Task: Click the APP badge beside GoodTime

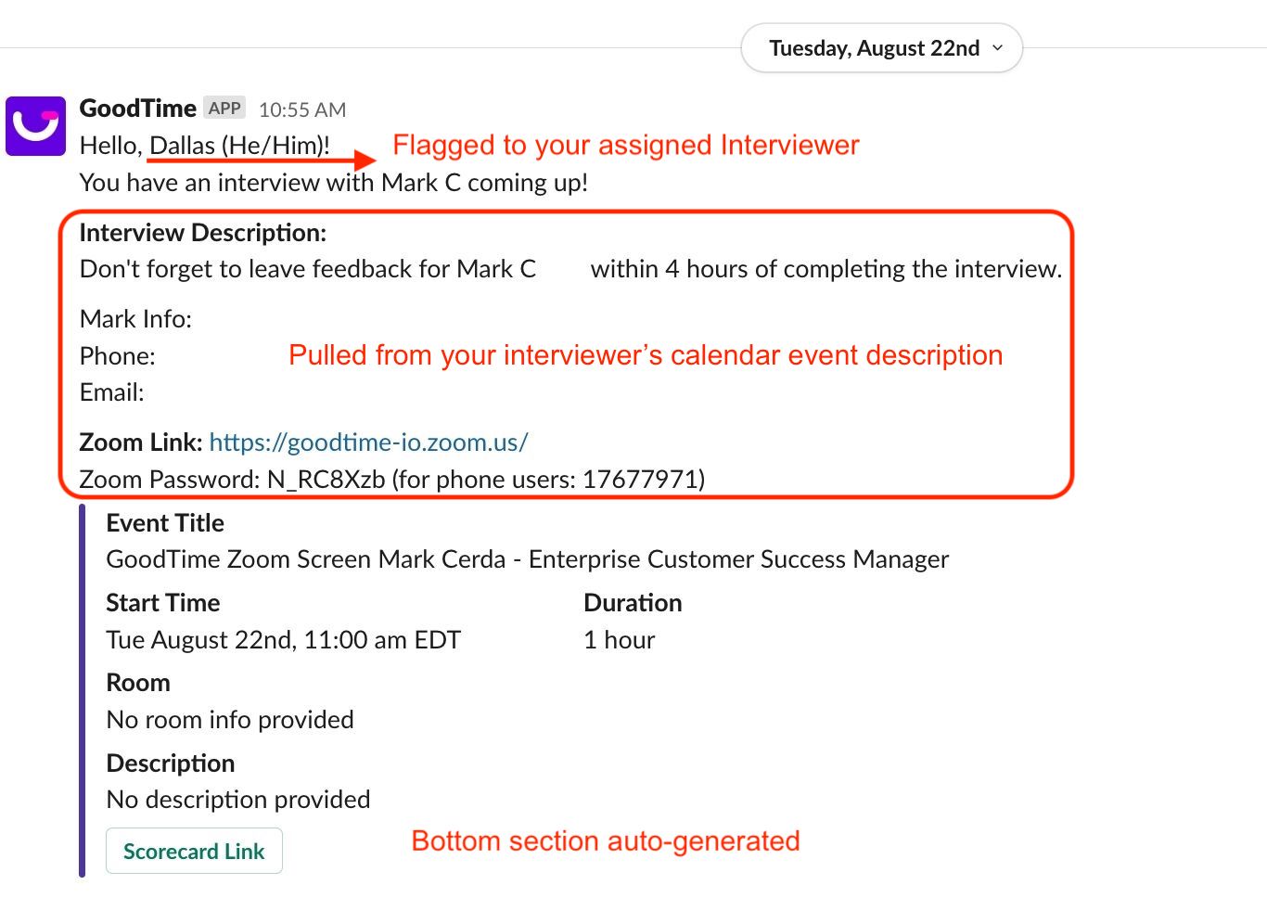Action: coord(224,109)
